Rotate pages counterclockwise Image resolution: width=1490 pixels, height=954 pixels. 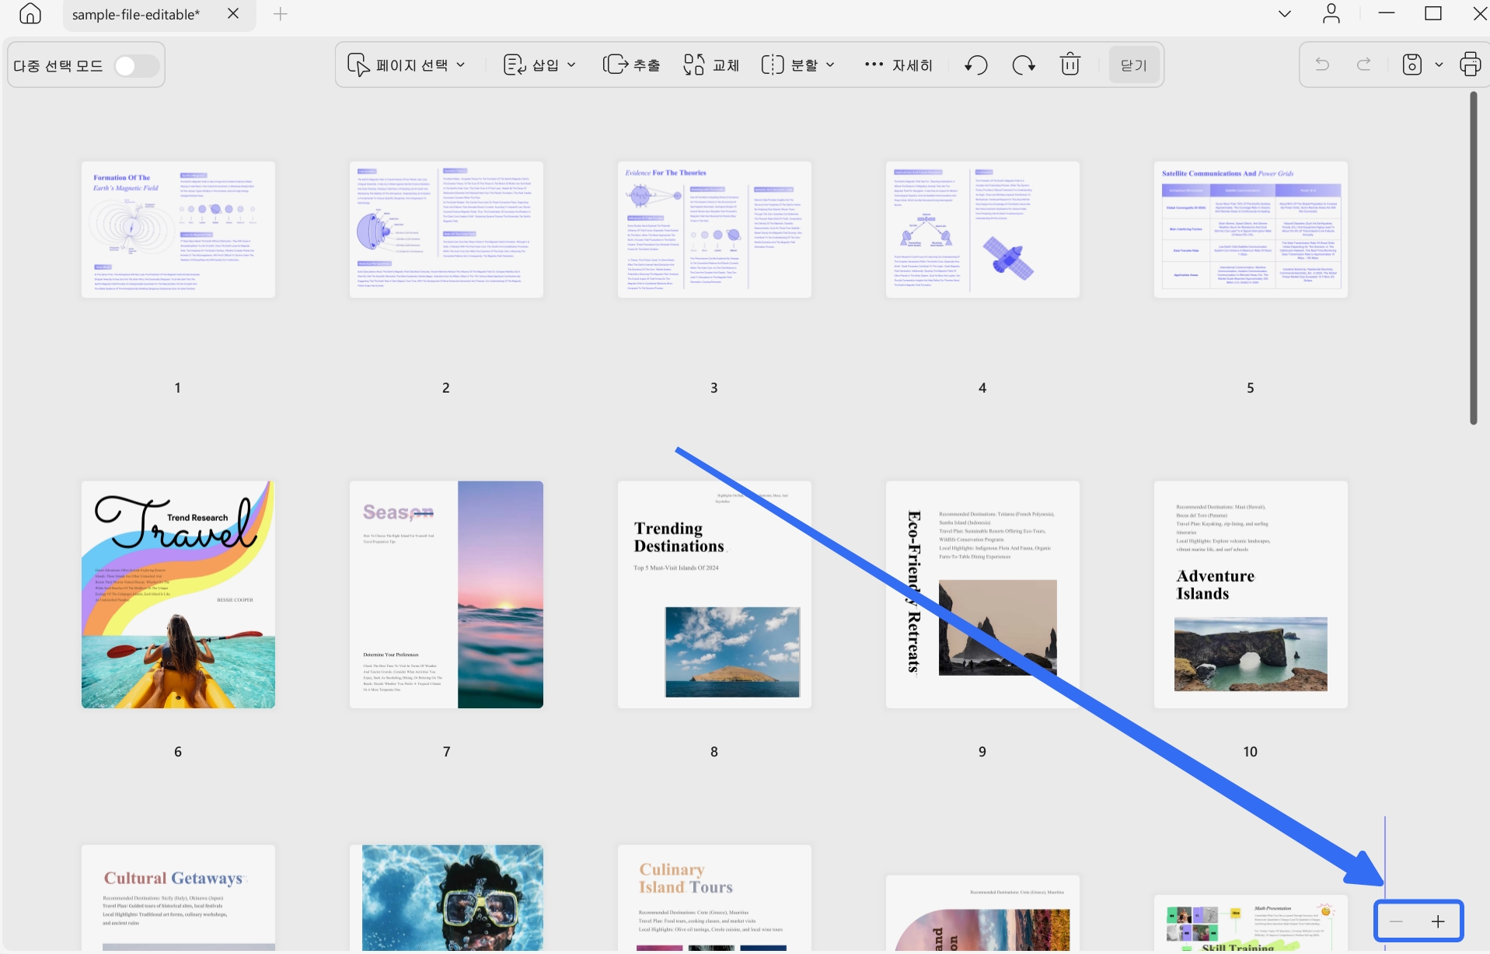pyautogui.click(x=976, y=65)
